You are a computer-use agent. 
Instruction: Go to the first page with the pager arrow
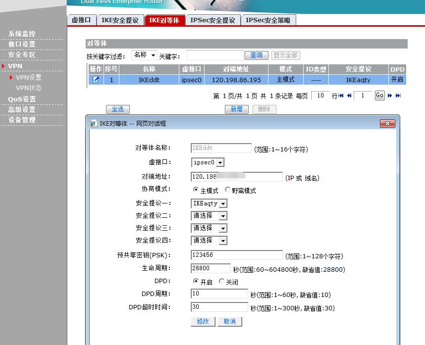[x=341, y=96]
